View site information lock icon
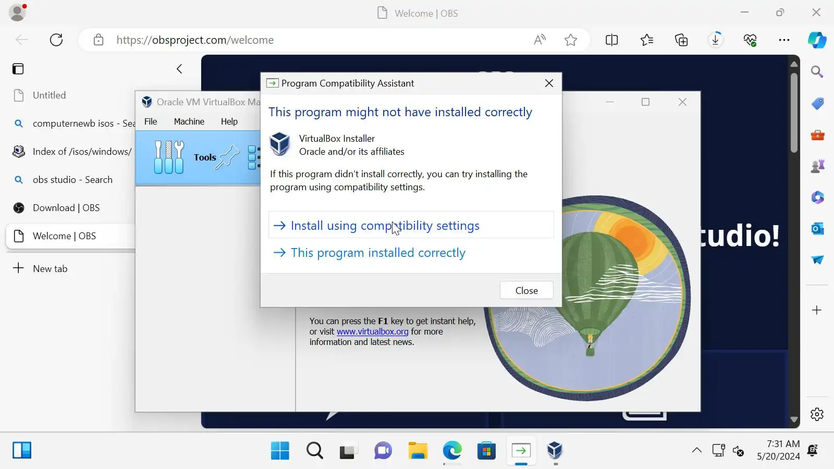Image resolution: width=834 pixels, height=469 pixels. click(x=99, y=40)
